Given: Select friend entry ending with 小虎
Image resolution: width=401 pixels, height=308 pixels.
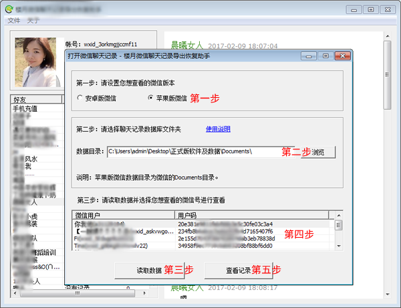Looking at the screenshot, I should pyautogui.click(x=25, y=217).
